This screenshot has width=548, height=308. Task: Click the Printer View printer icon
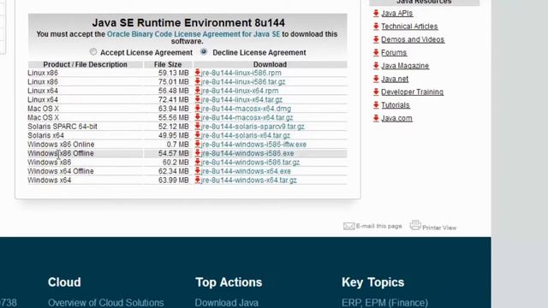coord(415,225)
